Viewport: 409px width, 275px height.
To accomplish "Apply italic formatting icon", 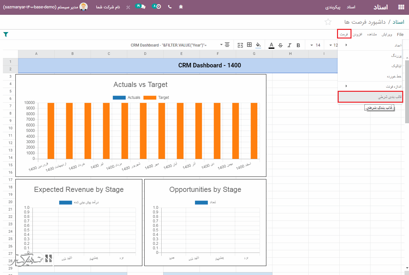I will pyautogui.click(x=289, y=45).
